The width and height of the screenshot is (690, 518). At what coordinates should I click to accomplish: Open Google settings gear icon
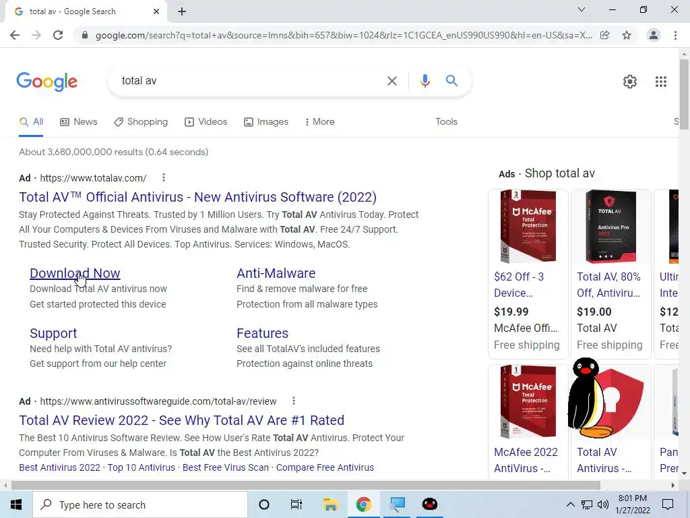pyautogui.click(x=630, y=82)
